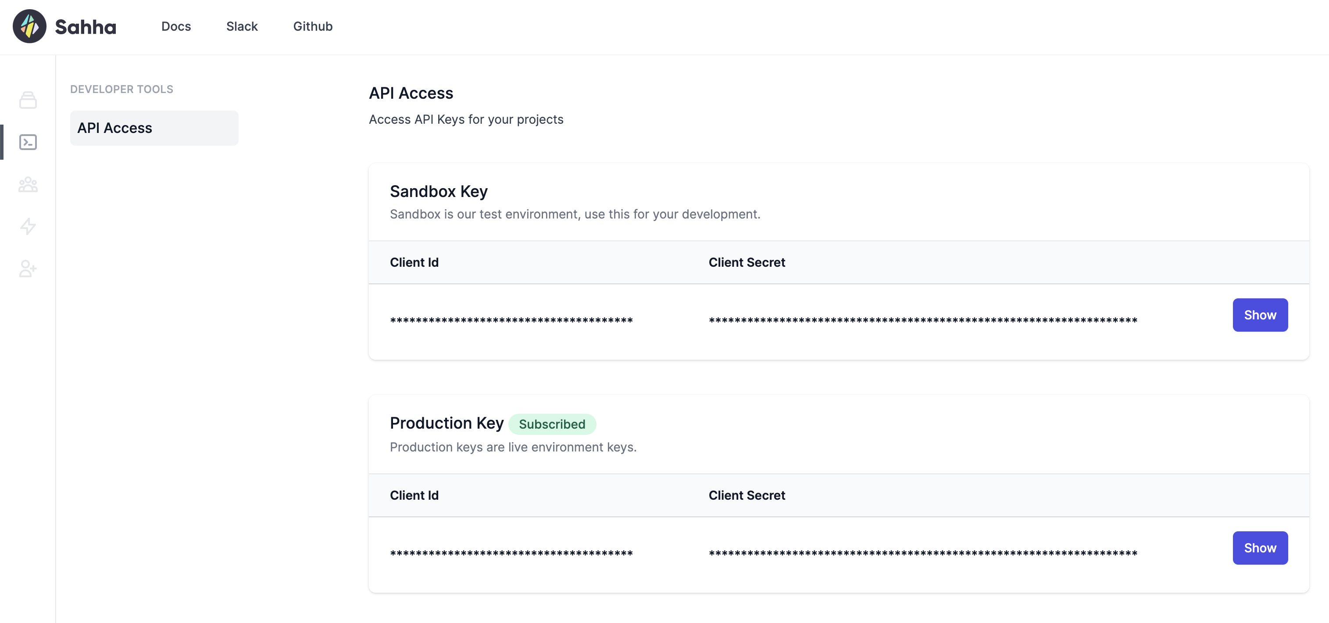Click the masked Sandbox Client Secret
The height and width of the screenshot is (623, 1329).
tap(922, 321)
